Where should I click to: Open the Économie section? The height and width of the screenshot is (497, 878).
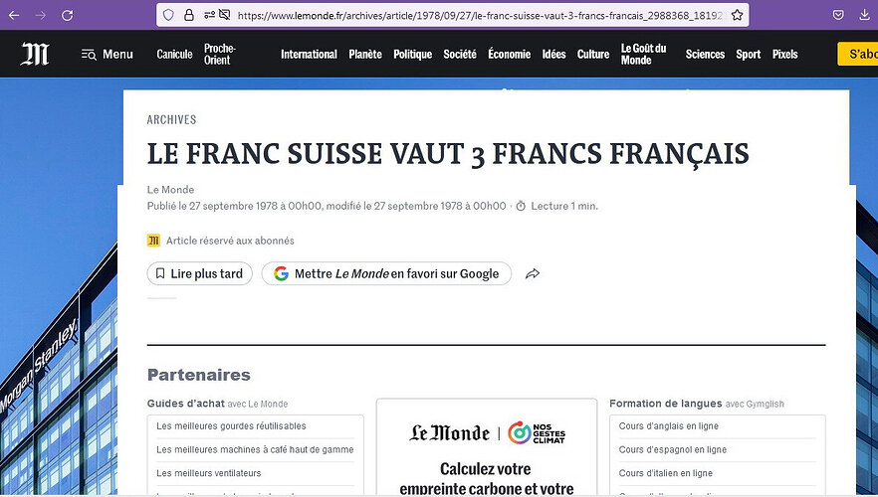point(509,55)
